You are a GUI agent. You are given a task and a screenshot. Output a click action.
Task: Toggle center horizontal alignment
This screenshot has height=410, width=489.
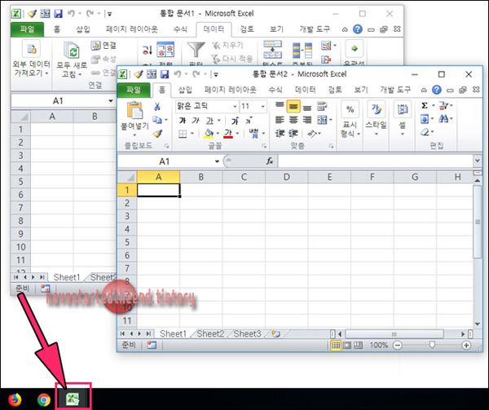pos(293,120)
